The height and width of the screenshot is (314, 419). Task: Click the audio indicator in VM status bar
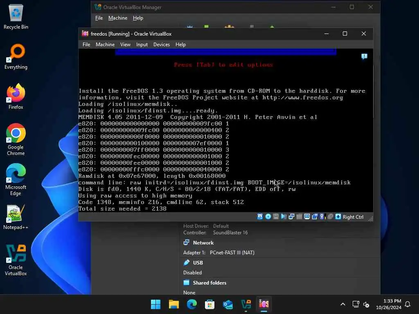click(x=284, y=217)
